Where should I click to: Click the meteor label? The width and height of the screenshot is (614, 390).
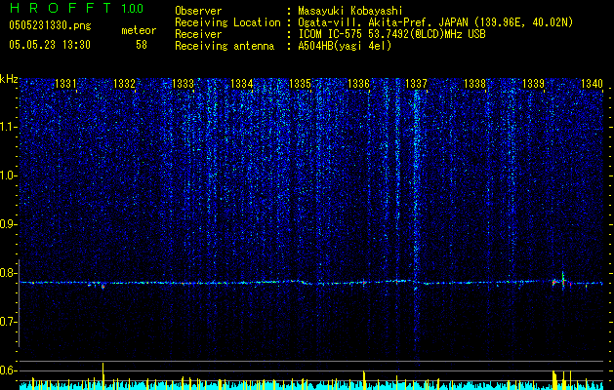point(139,30)
